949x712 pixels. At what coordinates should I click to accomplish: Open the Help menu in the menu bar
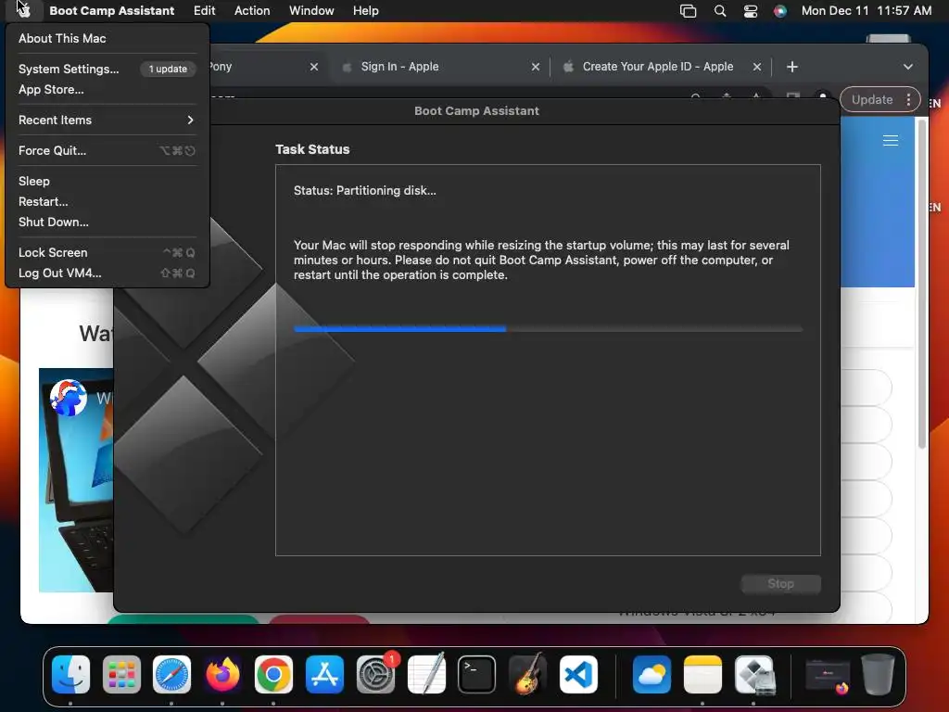(x=365, y=11)
